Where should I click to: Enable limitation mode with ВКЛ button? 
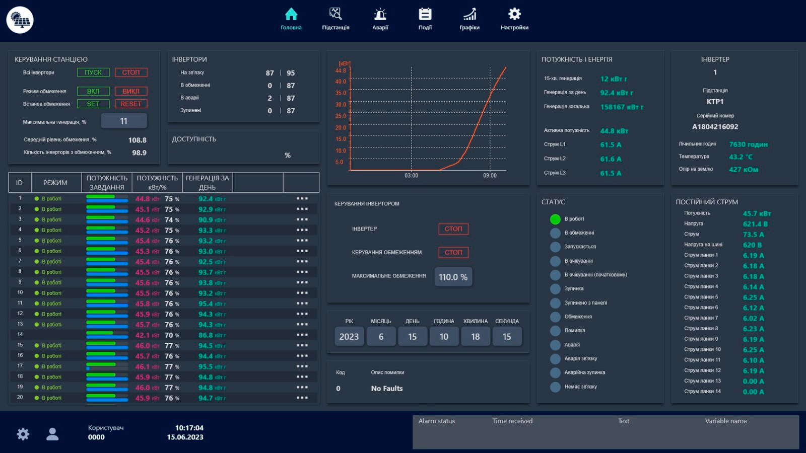pos(93,91)
